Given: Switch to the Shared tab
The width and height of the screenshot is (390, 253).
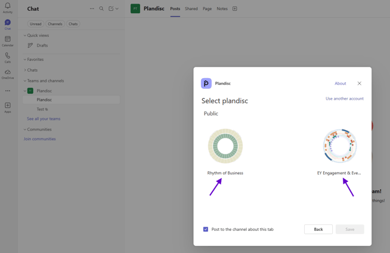Looking at the screenshot, I should coord(191,9).
